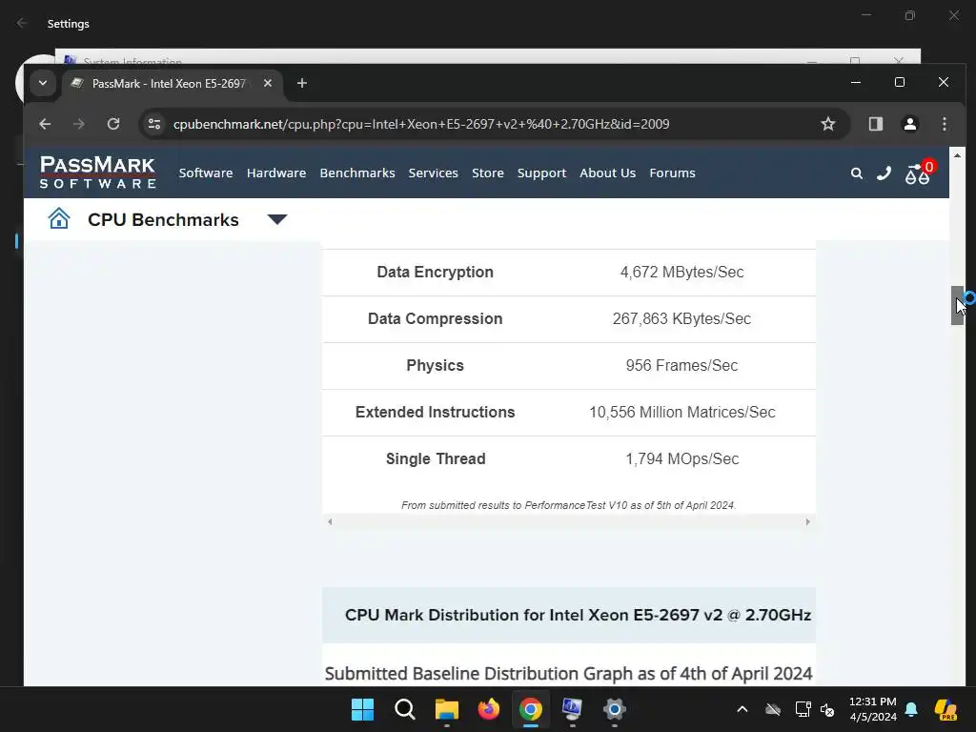
Task: Click the muted volume tray icon
Action: click(827, 709)
